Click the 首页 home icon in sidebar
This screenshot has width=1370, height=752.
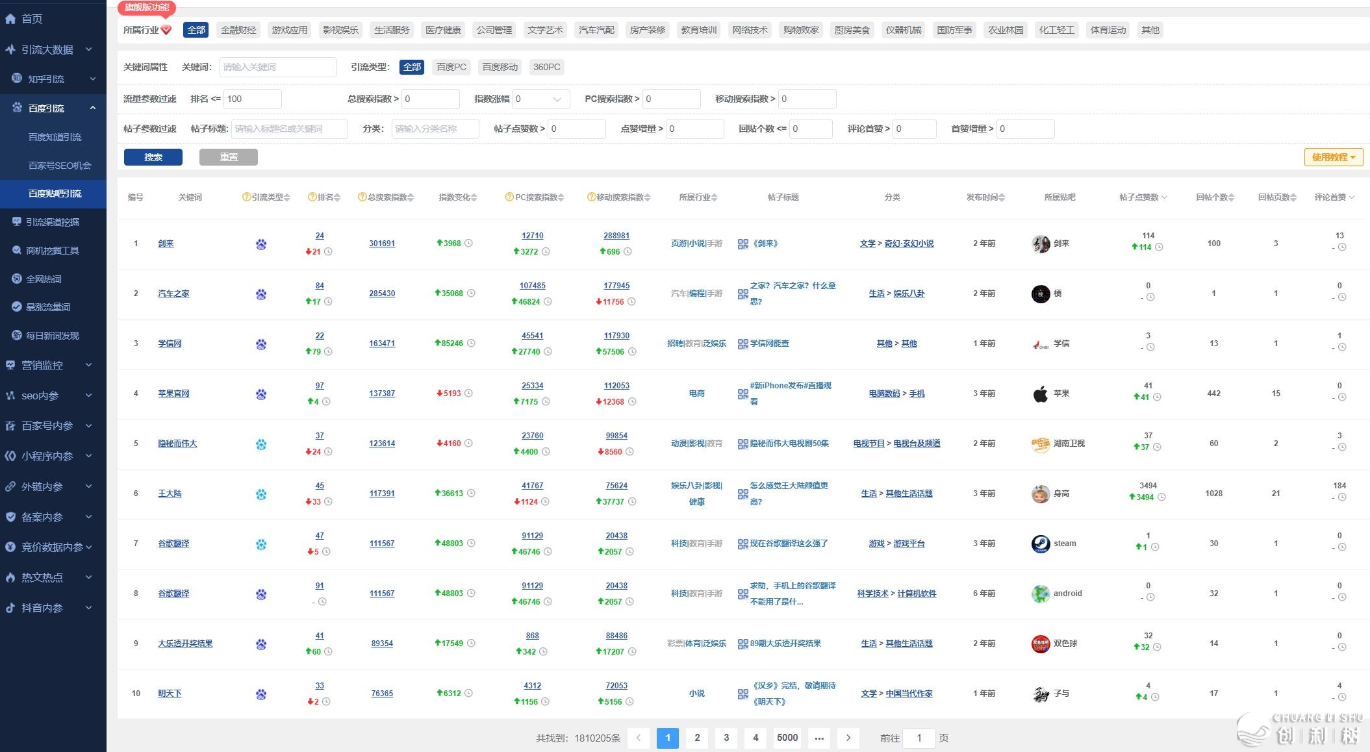[x=10, y=19]
